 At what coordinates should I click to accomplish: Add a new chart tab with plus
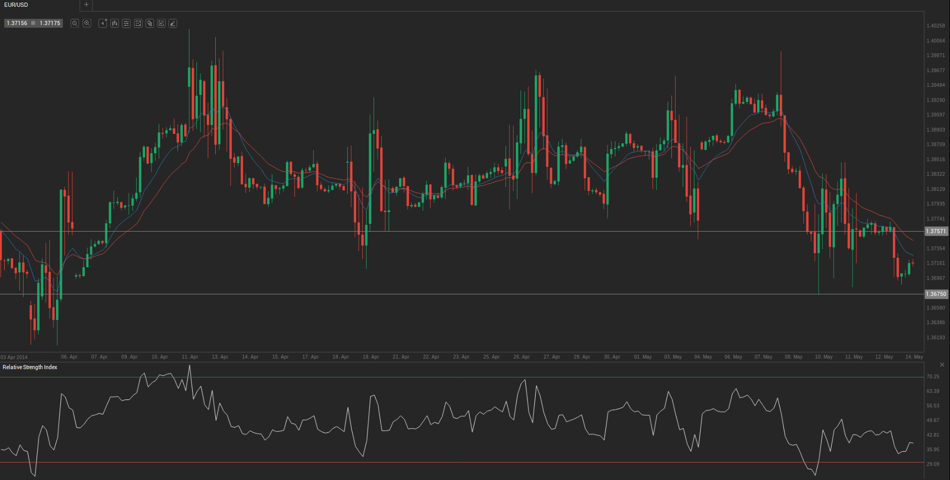point(86,5)
